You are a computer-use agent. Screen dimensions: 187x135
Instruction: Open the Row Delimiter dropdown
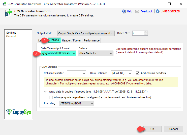point(121,73)
